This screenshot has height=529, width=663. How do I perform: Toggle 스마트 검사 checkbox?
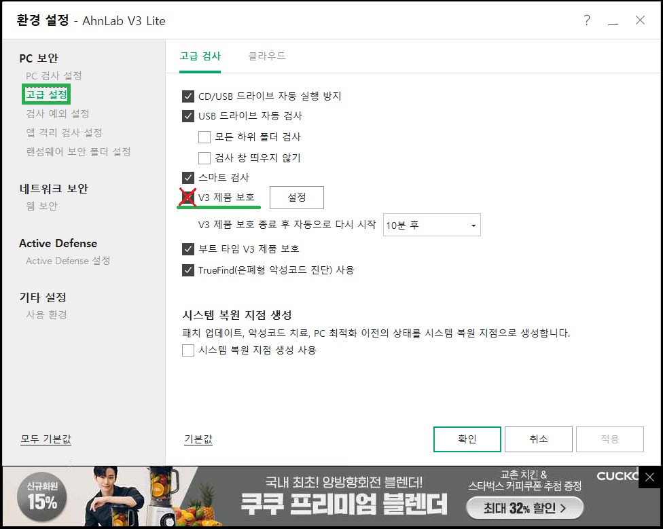click(188, 177)
